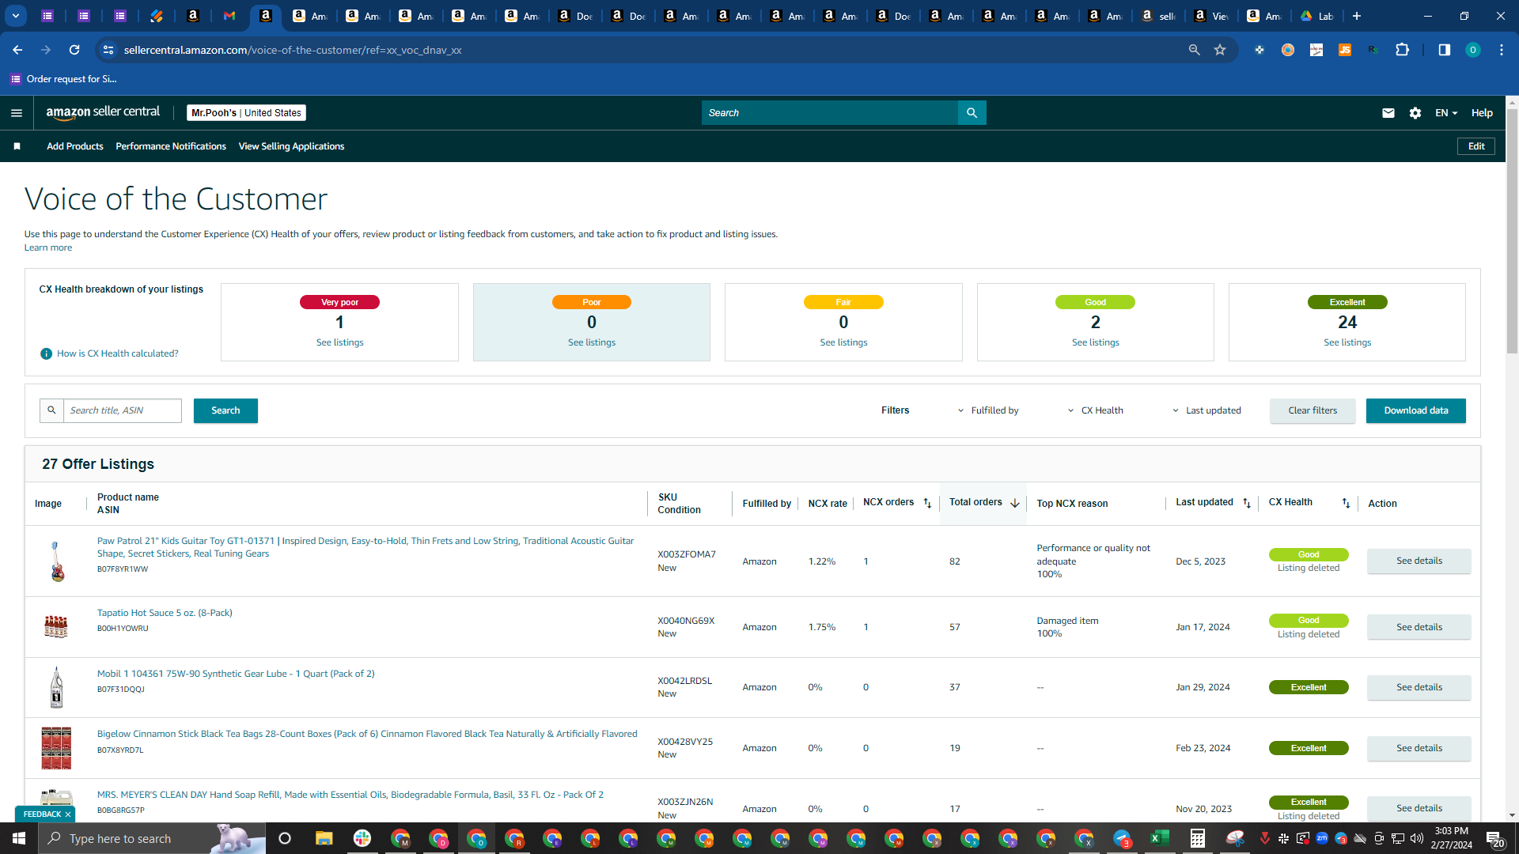The image size is (1519, 854).
Task: Click the Mobil 1 Gear Lube product thumbnail
Action: coord(56,687)
